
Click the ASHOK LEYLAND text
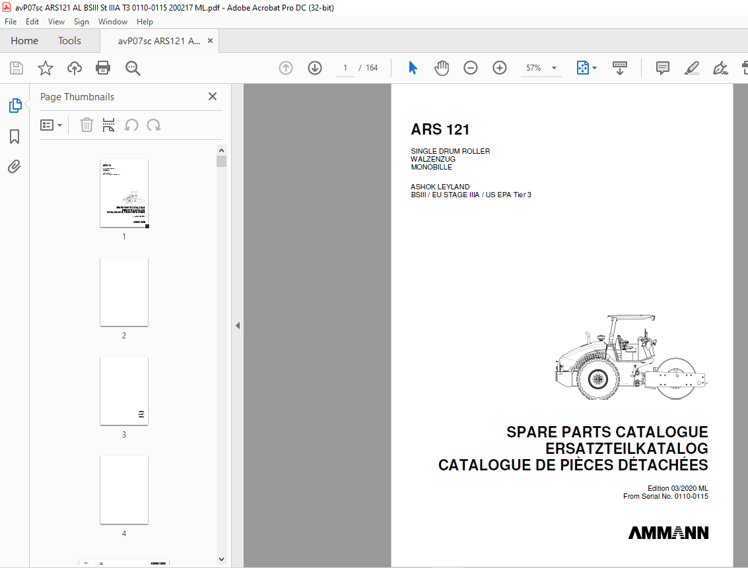(x=440, y=187)
